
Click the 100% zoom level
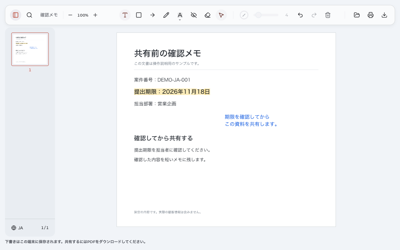coord(83,15)
